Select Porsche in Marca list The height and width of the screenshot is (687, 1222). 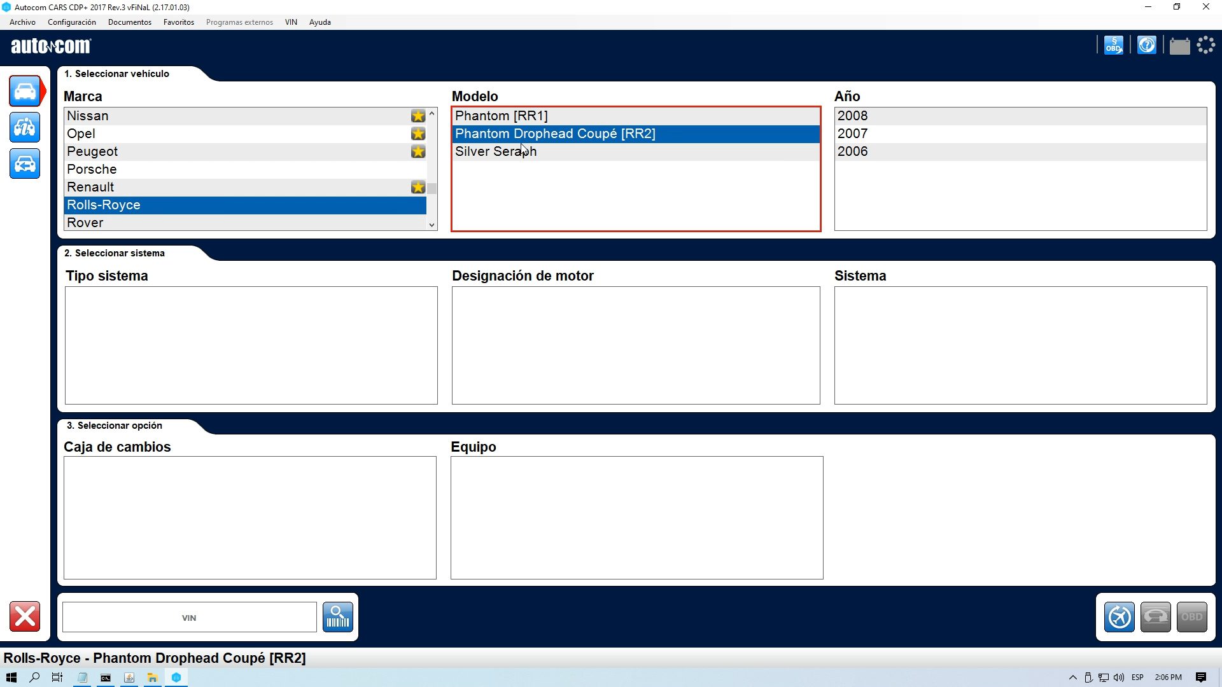click(92, 169)
